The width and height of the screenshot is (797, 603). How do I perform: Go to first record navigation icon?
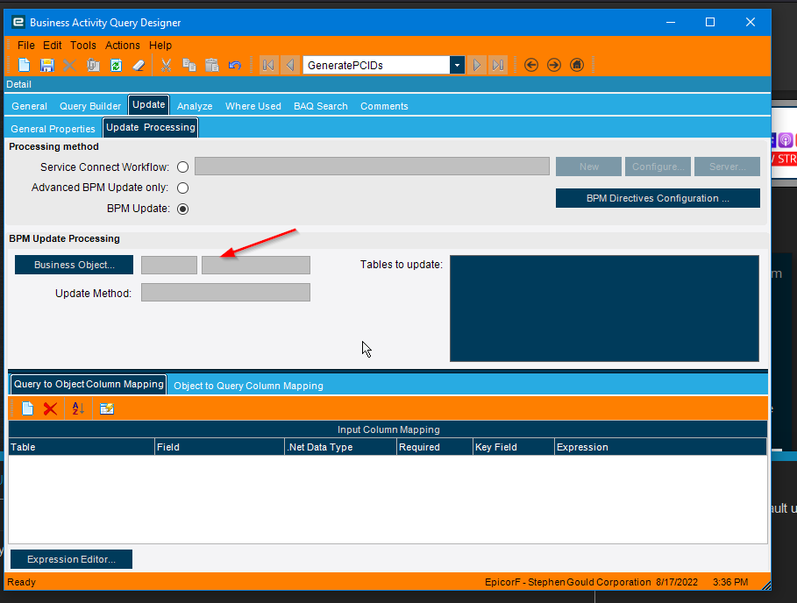(x=269, y=65)
